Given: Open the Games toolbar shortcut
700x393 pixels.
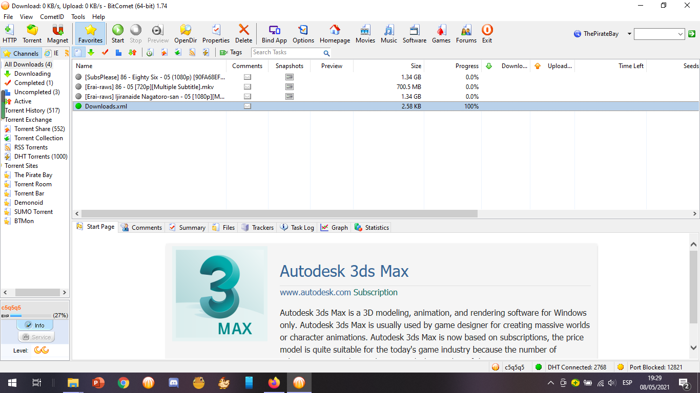Looking at the screenshot, I should tap(441, 34).
